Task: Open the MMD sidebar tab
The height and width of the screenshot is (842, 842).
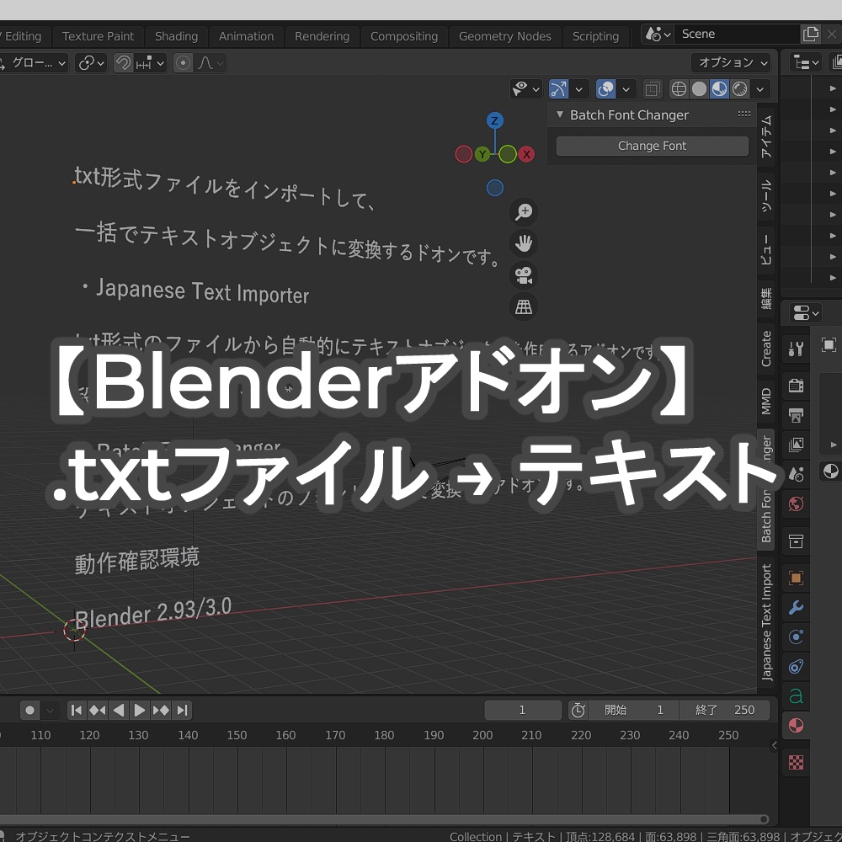Action: tap(765, 401)
